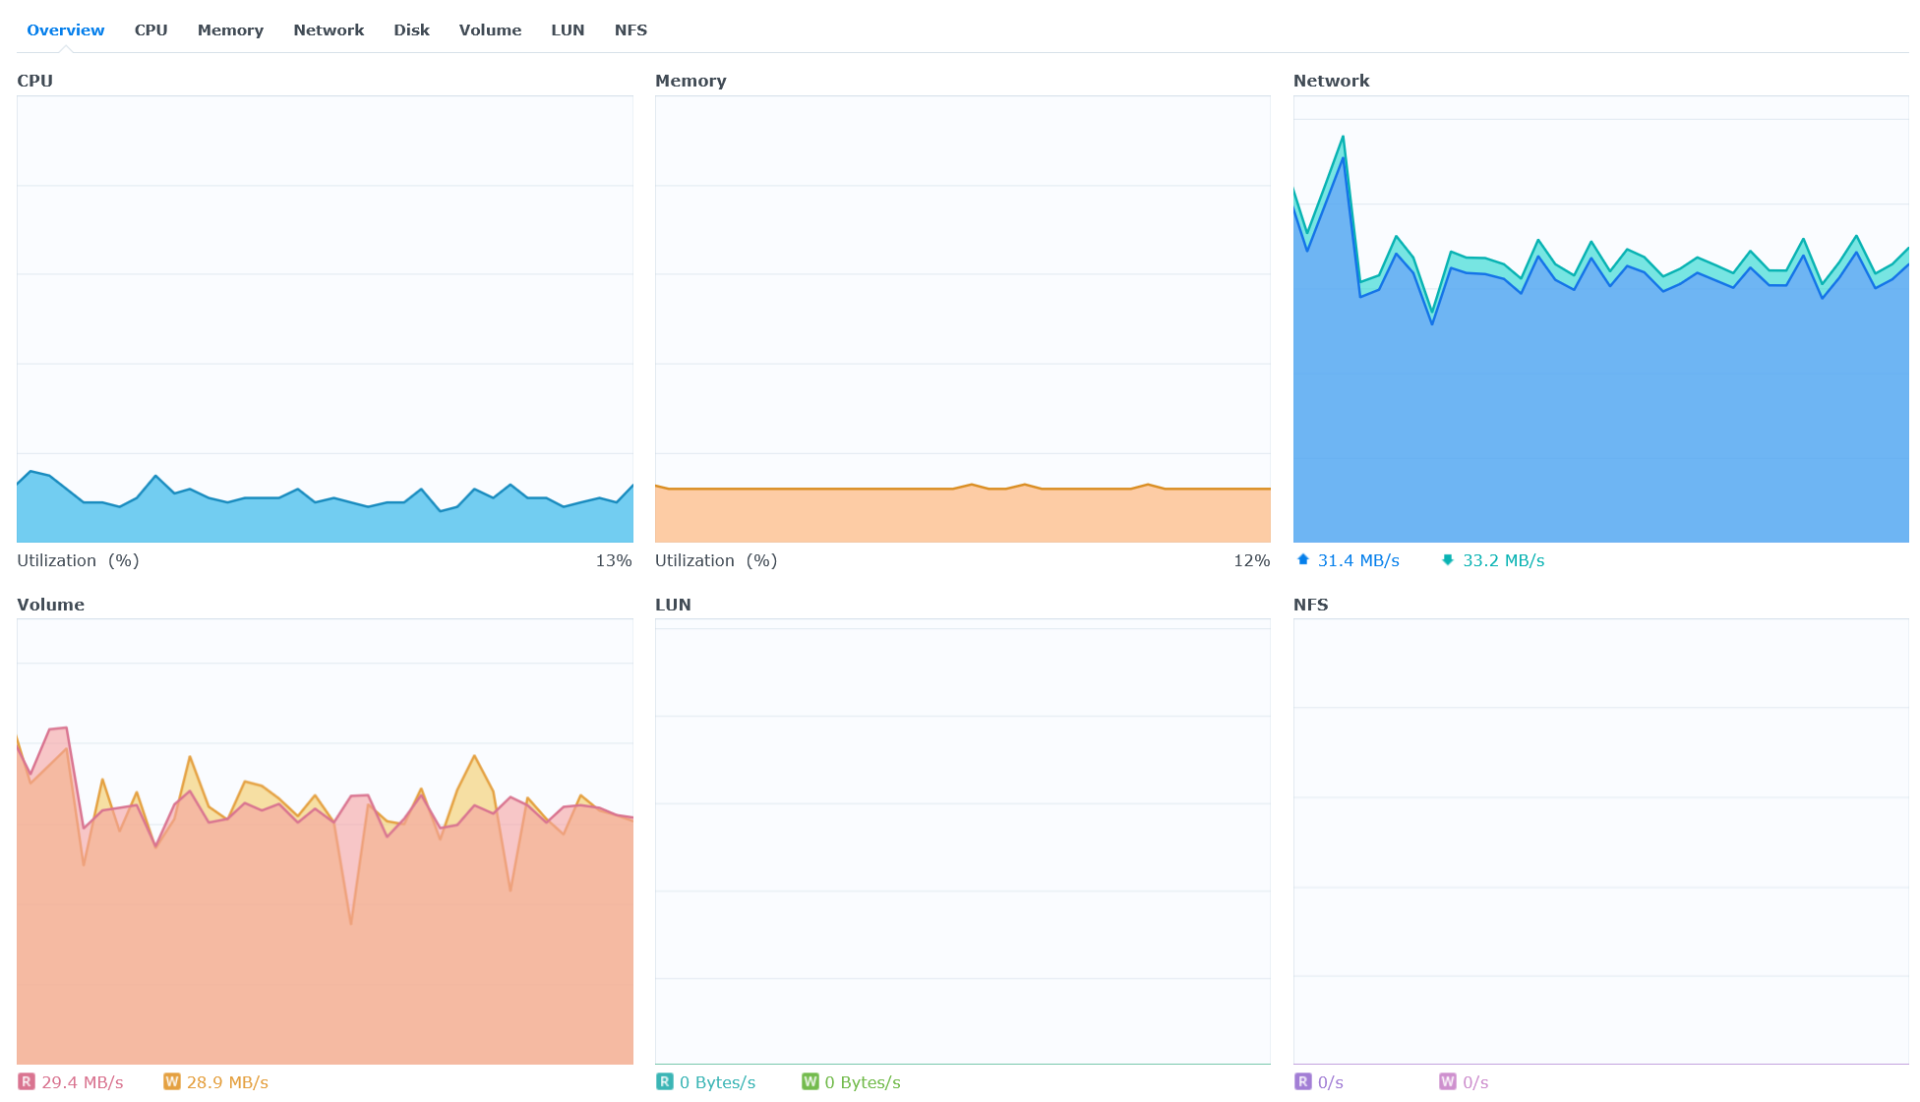The width and height of the screenshot is (1920, 1102).
Task: Click the Memory utilization chart
Action: click(962, 319)
